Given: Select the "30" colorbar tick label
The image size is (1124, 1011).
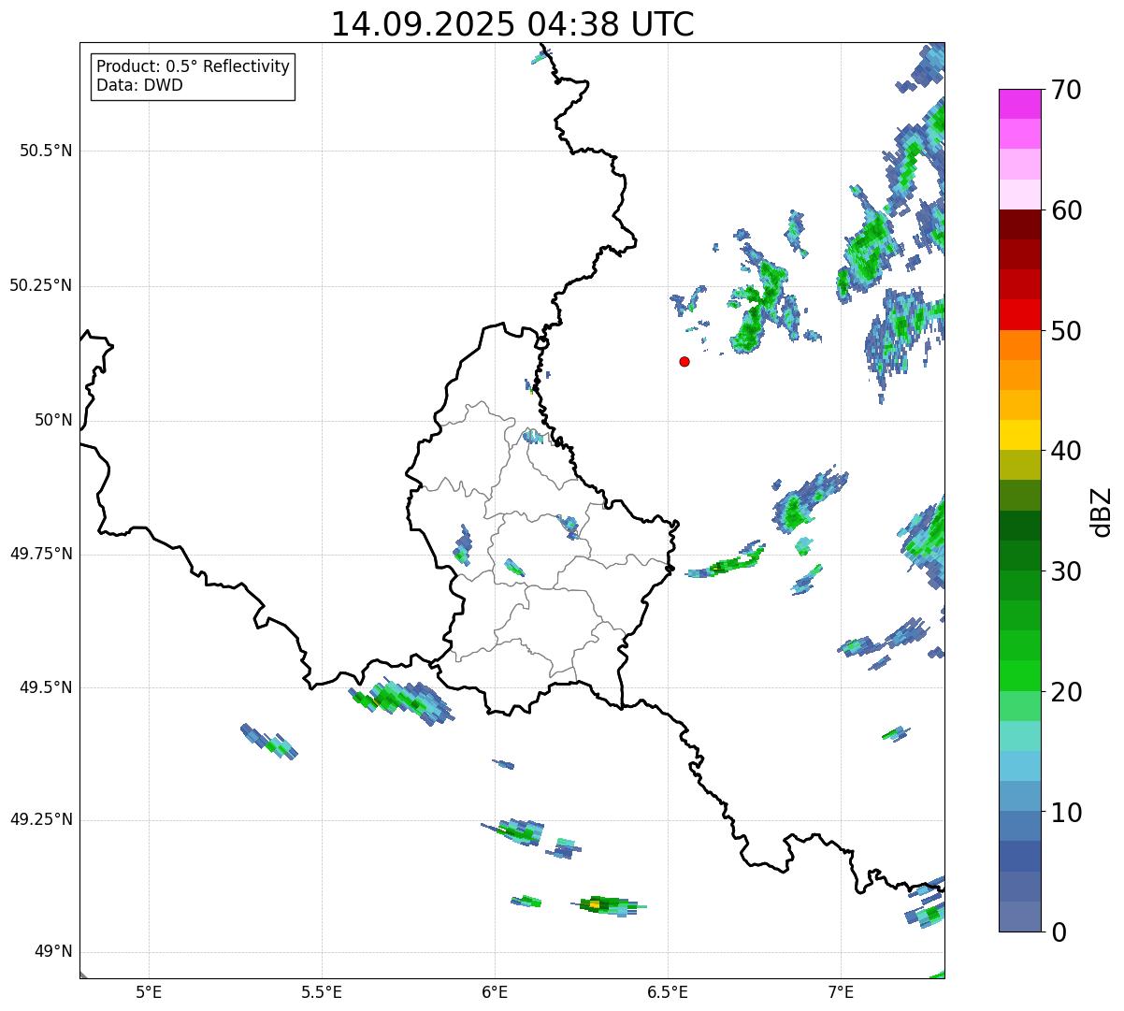Looking at the screenshot, I should click(x=1066, y=571).
